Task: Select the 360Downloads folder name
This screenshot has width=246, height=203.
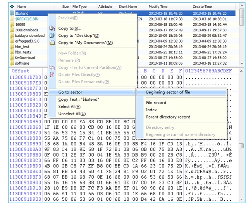Action: (x=27, y=30)
